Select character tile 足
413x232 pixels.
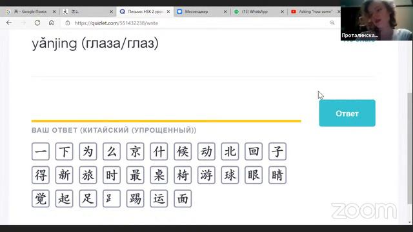point(88,198)
